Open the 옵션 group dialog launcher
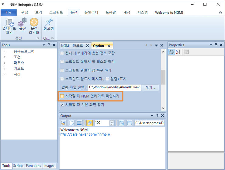 [x=38, y=38]
